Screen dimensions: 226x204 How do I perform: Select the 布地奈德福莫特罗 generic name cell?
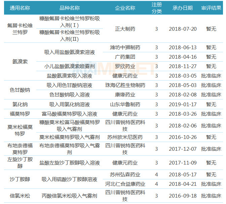pos(20,149)
